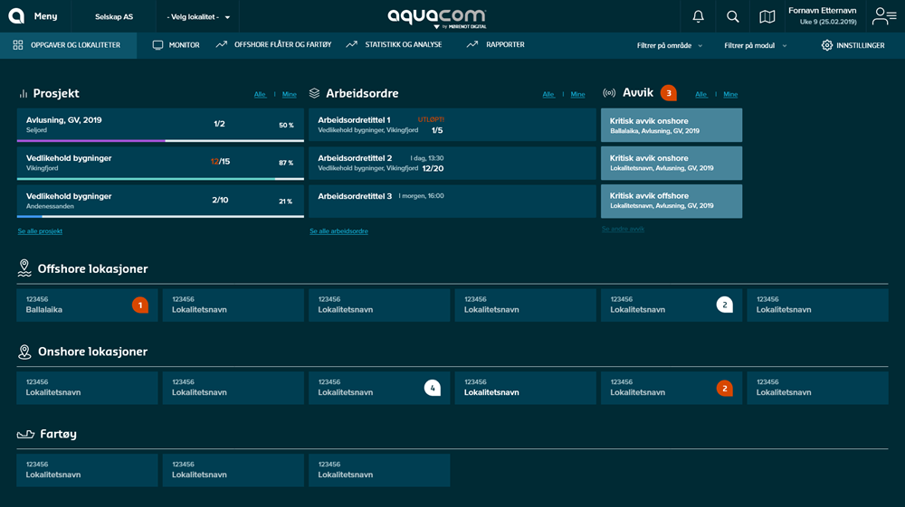Image resolution: width=905 pixels, height=507 pixels.
Task: Expand Filtrer på område dropdown
Action: (670, 45)
